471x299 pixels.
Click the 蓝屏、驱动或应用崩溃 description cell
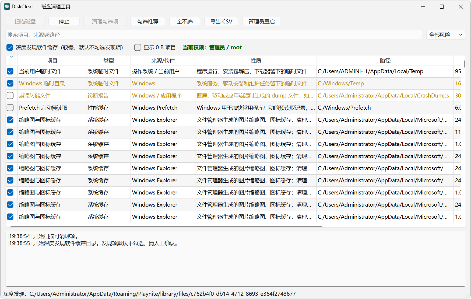click(x=256, y=96)
